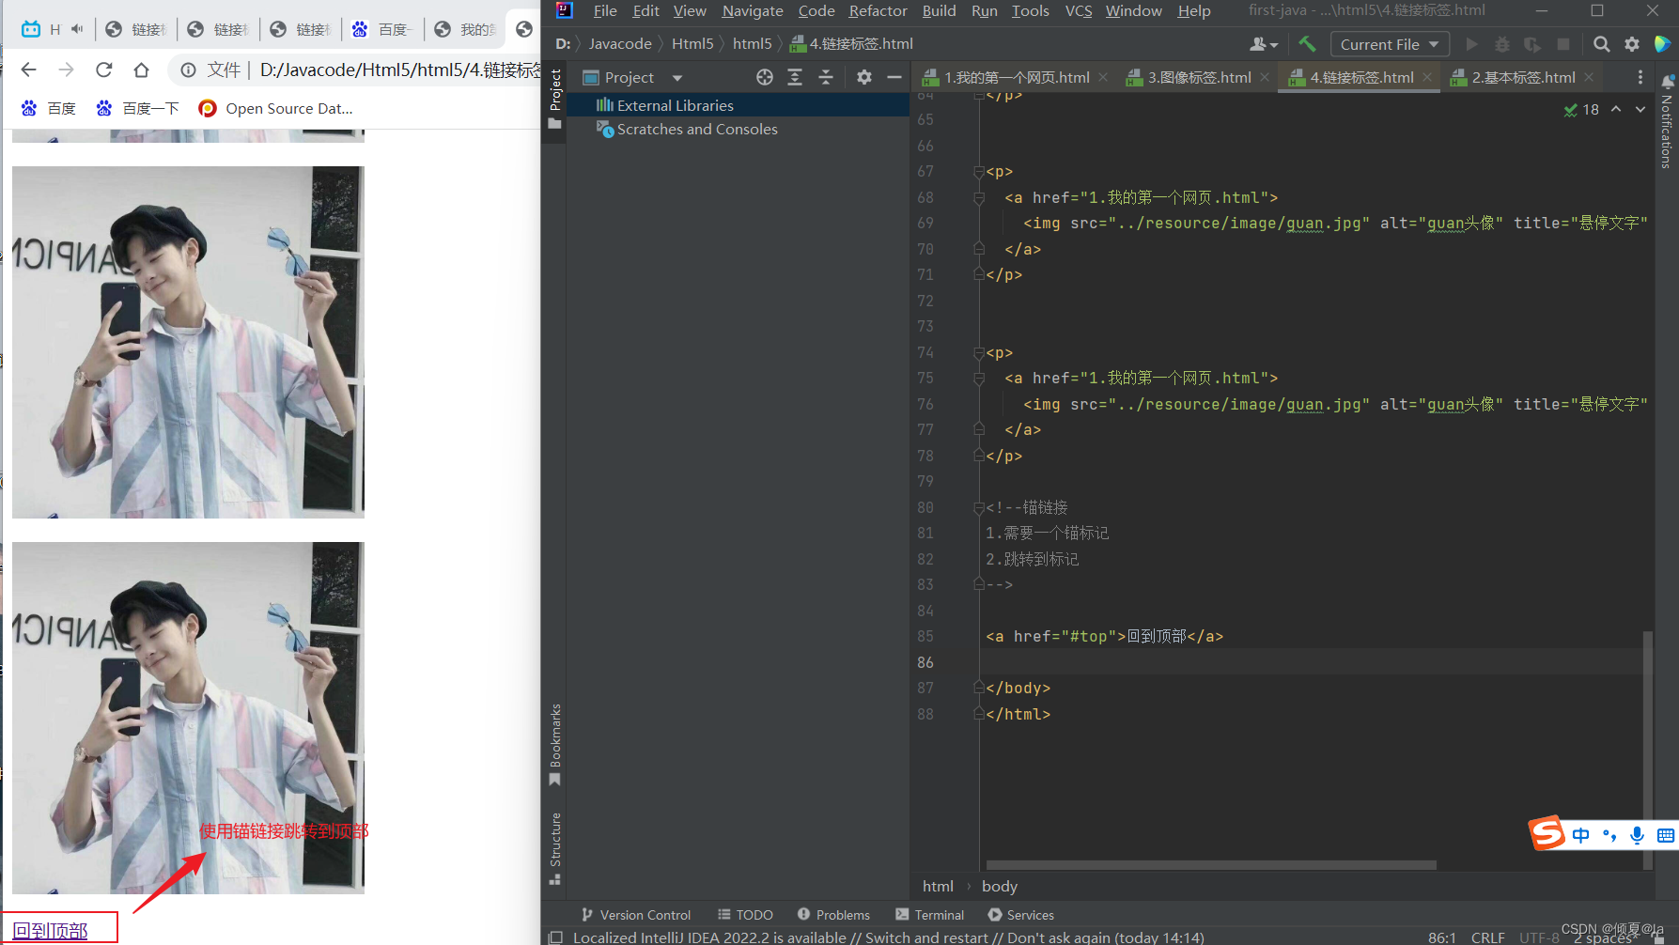This screenshot has height=945, width=1679.
Task: Click browser back arrow button
Action: (x=28, y=70)
